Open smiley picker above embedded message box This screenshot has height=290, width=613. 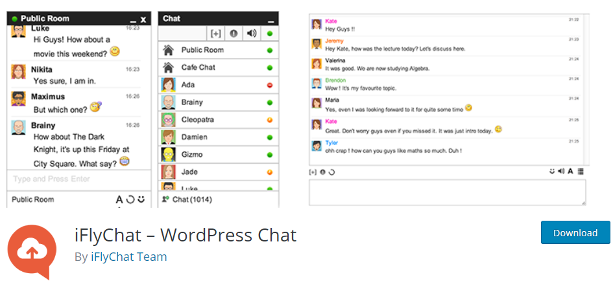point(552,171)
